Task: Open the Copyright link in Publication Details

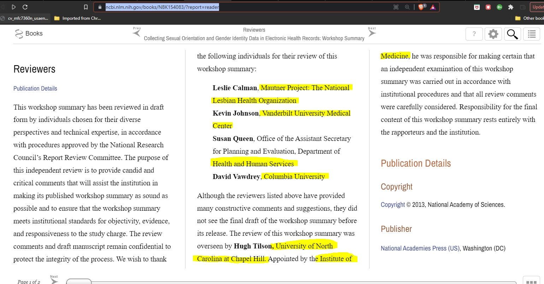Action: 393,204
